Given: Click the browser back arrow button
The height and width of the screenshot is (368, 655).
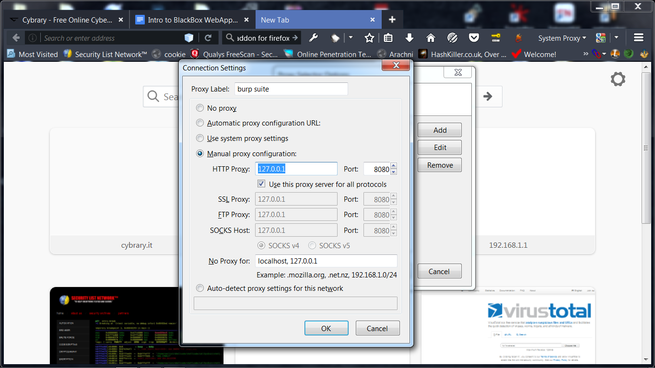Looking at the screenshot, I should pyautogui.click(x=16, y=38).
